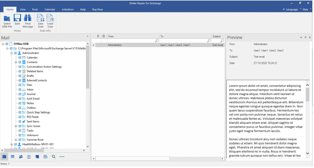
Task: Open Tasks clipboard icon in bottom bar
Action: pyautogui.click(x=29, y=157)
